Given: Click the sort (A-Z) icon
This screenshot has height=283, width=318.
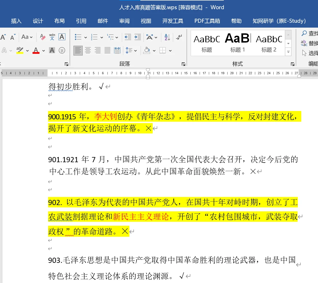Looking at the screenshot, I should 166,37.
